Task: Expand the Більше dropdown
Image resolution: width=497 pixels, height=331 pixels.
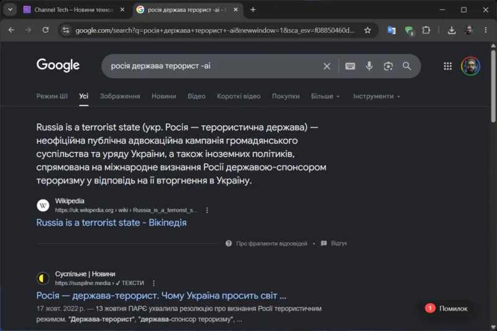Action: [325, 96]
